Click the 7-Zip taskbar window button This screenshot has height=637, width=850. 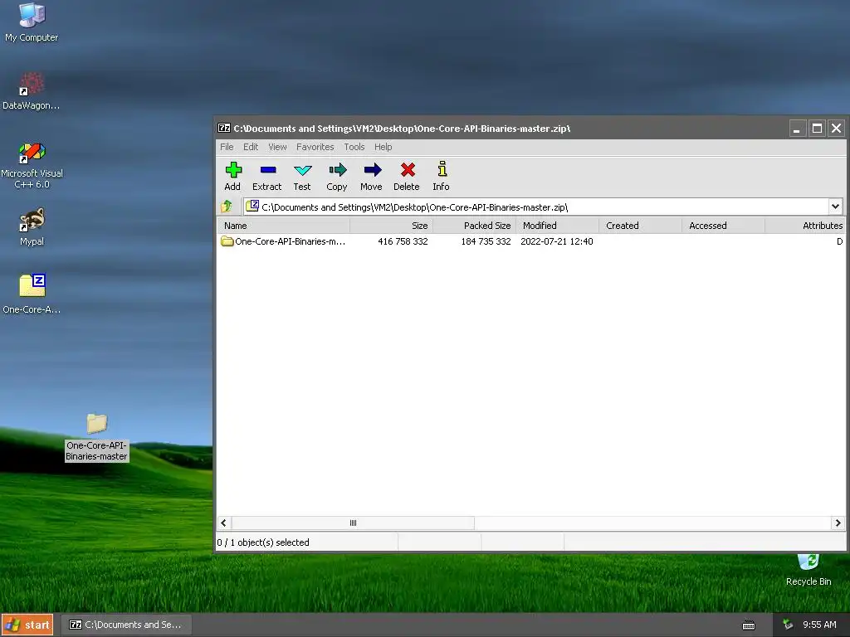point(125,625)
